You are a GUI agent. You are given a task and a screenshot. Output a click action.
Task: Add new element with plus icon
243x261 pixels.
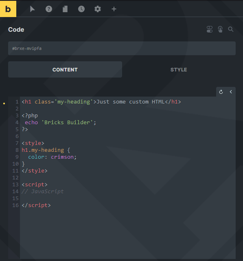click(x=114, y=9)
